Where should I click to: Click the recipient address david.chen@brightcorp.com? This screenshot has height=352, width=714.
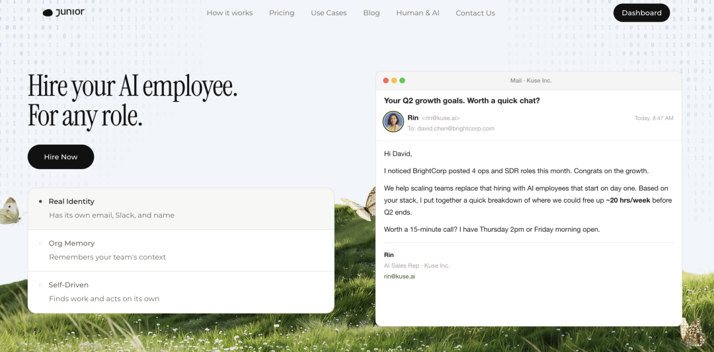click(x=456, y=129)
